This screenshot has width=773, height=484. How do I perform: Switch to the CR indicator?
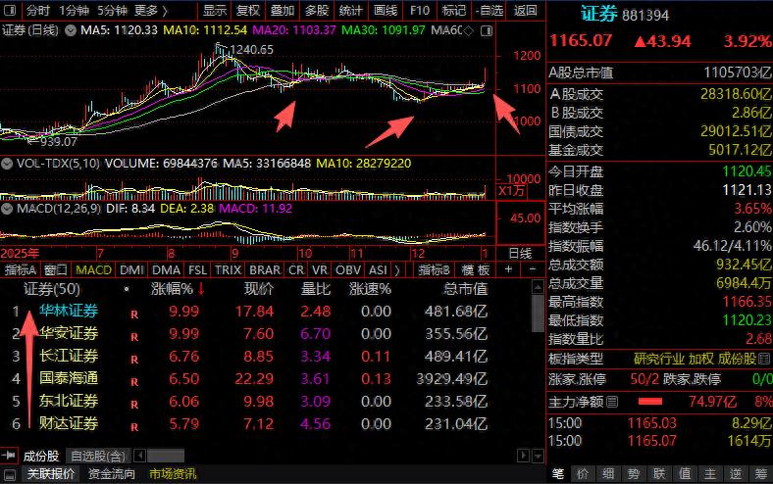pos(296,269)
